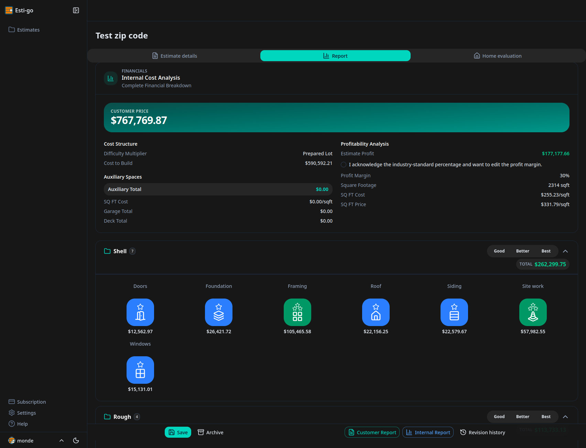
Task: Expand the monde user menu chevron
Action: 62,440
